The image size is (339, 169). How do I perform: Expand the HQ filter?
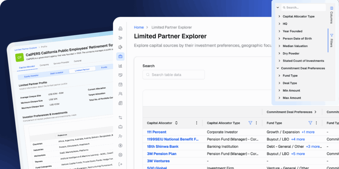pyautogui.click(x=279, y=24)
